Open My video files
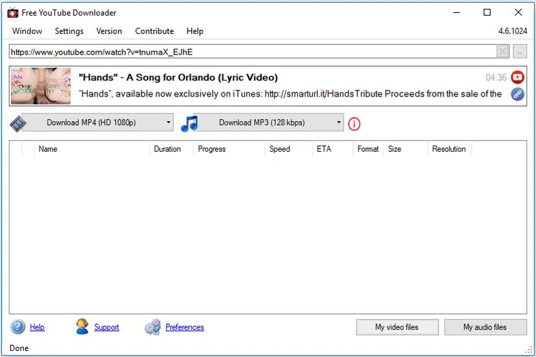 point(397,327)
